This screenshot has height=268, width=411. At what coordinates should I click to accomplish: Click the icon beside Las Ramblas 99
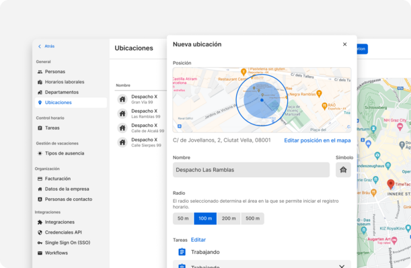122,114
